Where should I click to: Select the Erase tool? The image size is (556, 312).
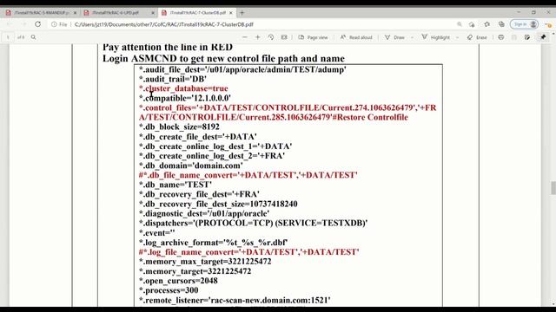[477, 37]
